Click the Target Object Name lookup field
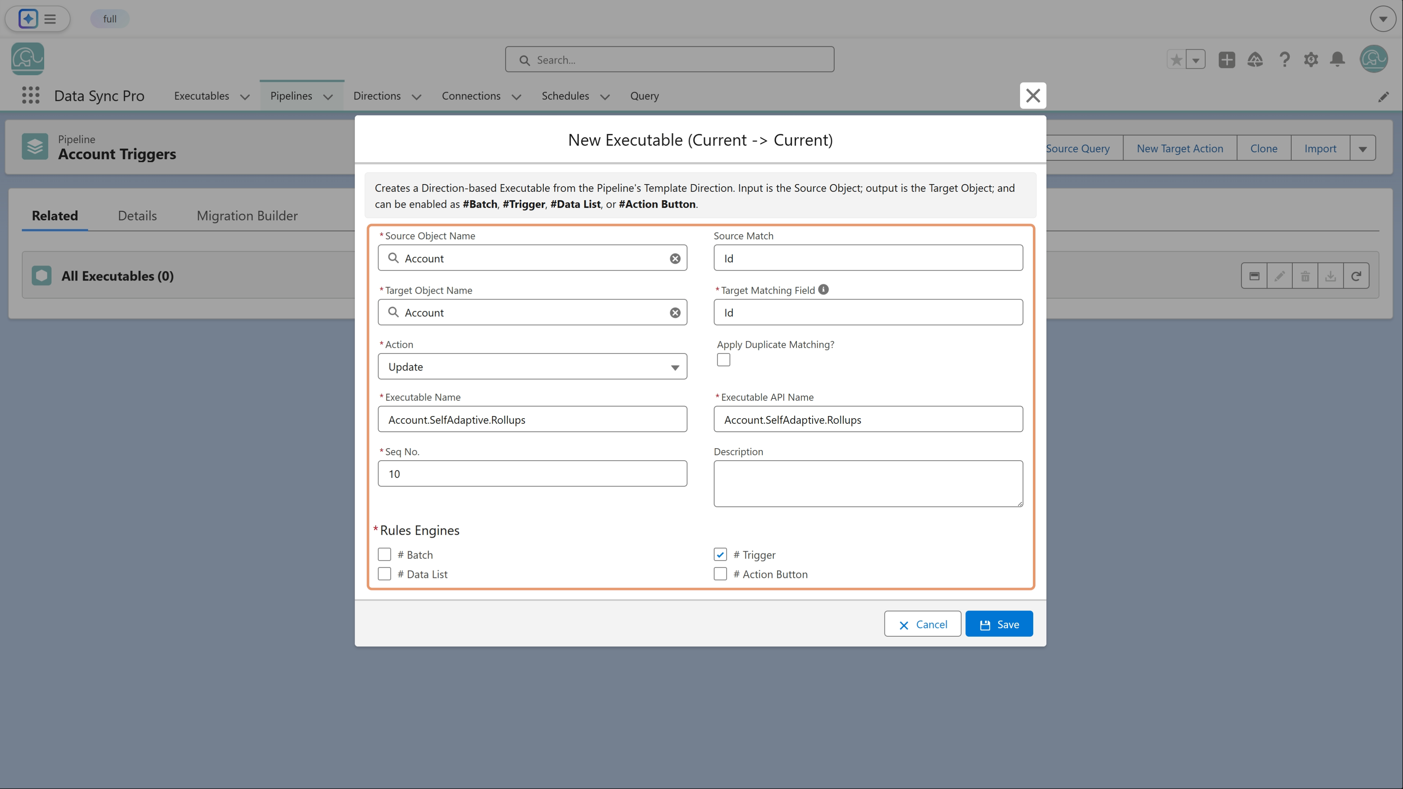The image size is (1403, 789). [532, 312]
